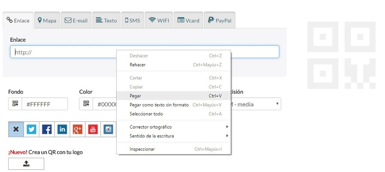The height and width of the screenshot is (172, 385).
Task: Choose the YouTube logo icon
Action: [x=93, y=130]
